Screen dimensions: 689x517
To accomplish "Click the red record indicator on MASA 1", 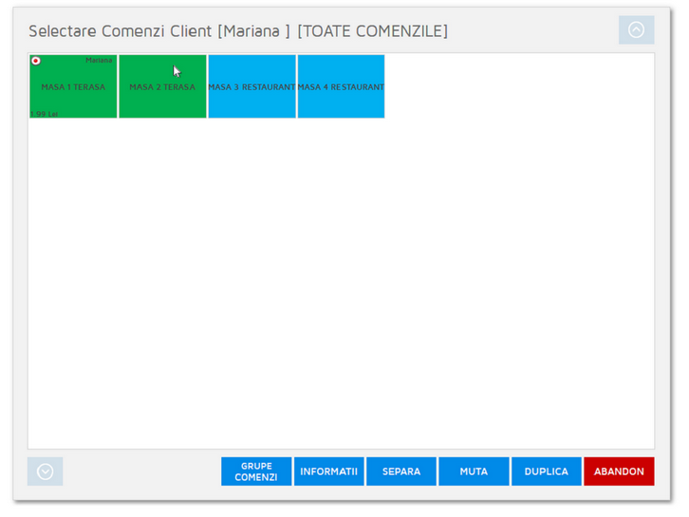I will click(x=36, y=61).
